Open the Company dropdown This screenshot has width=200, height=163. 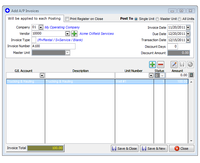pos(41,27)
